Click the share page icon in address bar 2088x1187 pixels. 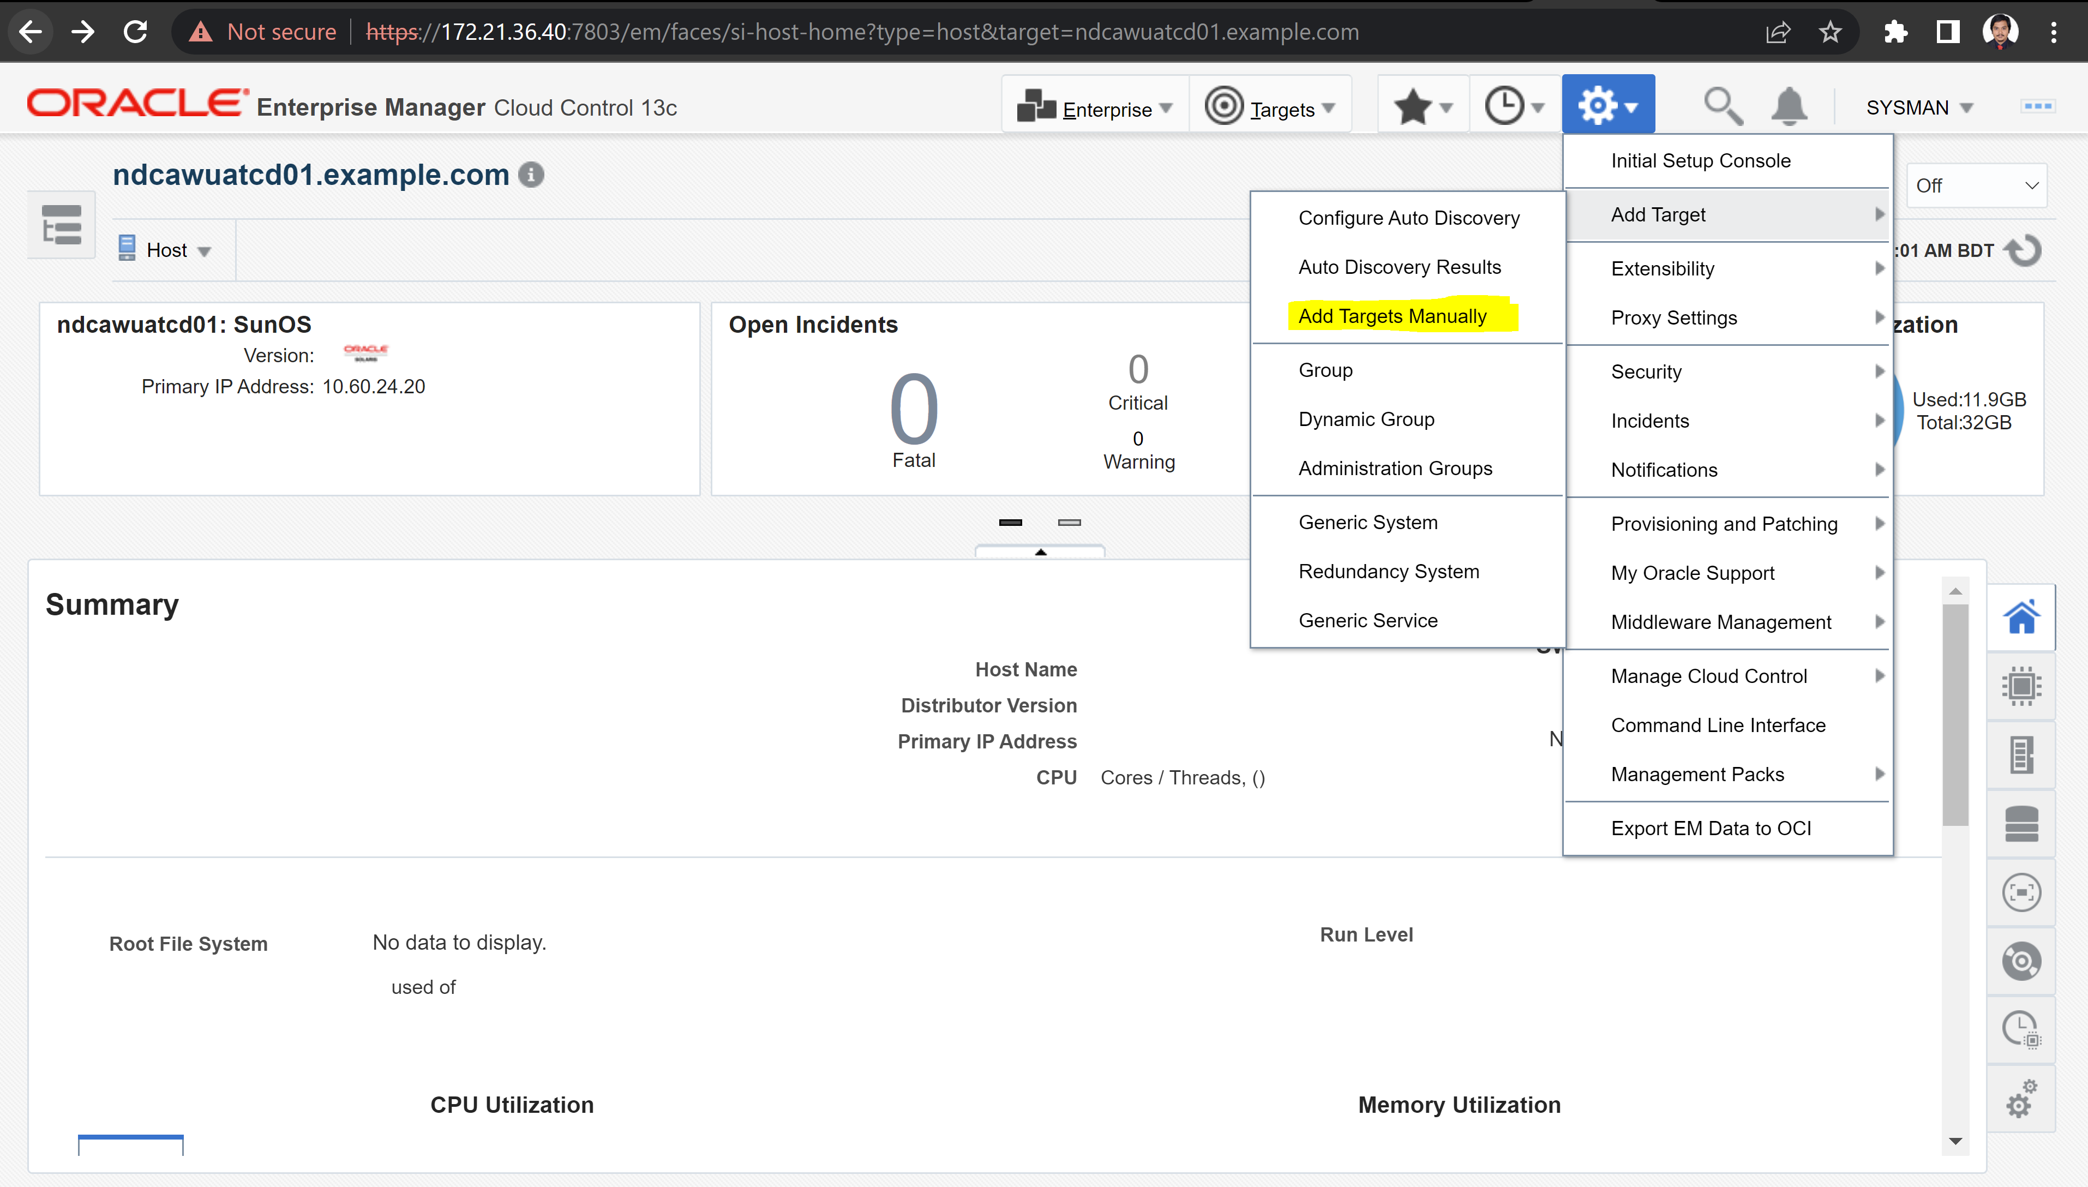1778,32
